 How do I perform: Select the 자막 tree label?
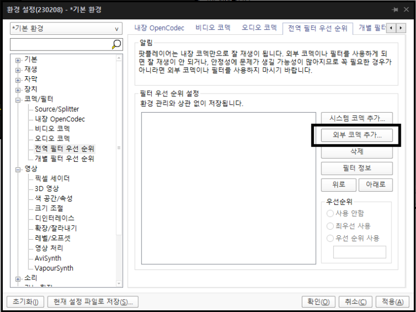[x=31, y=79]
